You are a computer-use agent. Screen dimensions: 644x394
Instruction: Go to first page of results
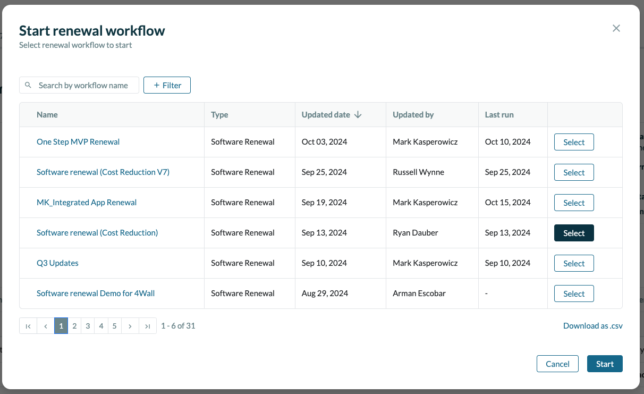click(28, 326)
